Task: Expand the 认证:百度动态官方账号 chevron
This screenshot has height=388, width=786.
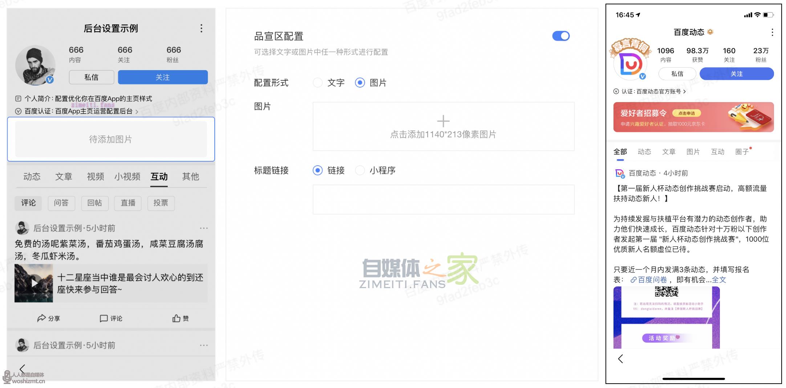Action: (x=685, y=92)
